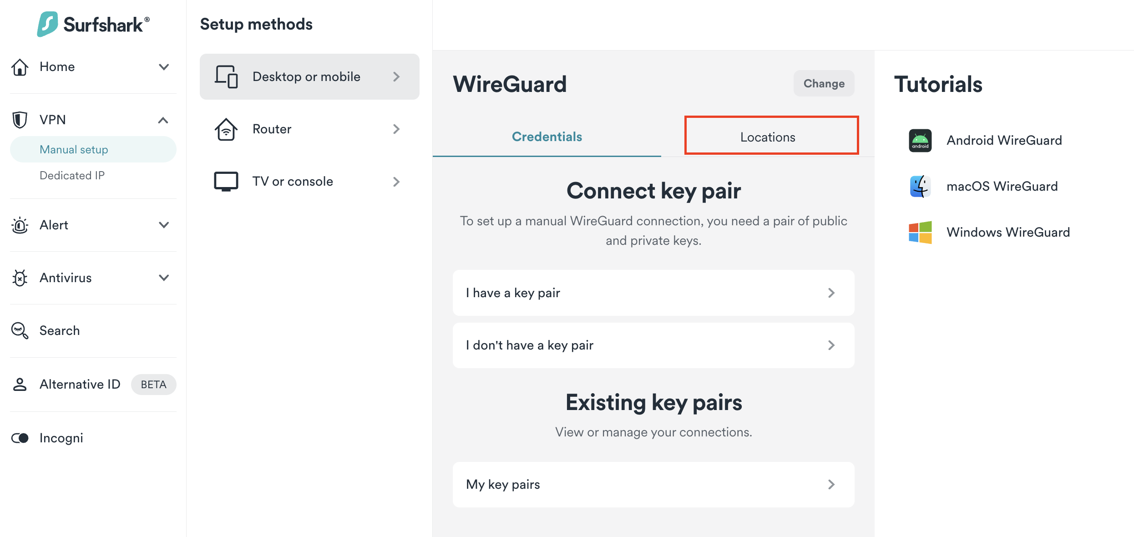Click the I have a key pair option

tap(653, 293)
